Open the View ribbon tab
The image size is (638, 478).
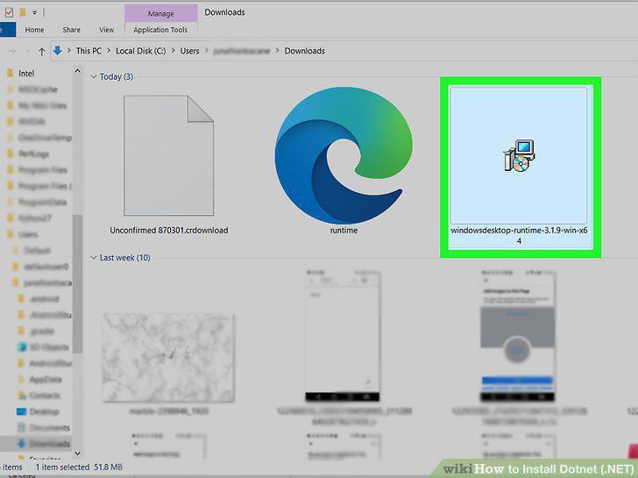pyautogui.click(x=107, y=30)
